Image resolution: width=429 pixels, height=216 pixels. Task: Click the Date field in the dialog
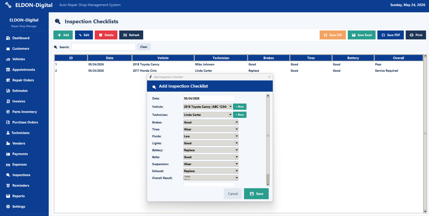pyautogui.click(x=209, y=98)
